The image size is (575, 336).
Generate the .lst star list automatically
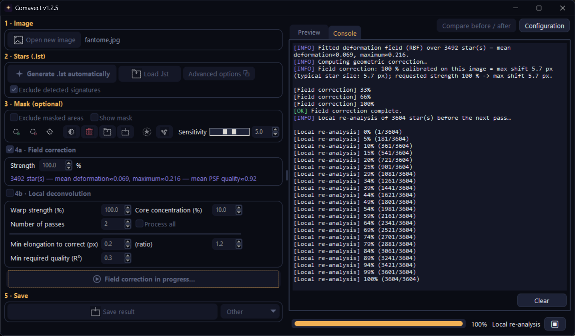pos(62,74)
